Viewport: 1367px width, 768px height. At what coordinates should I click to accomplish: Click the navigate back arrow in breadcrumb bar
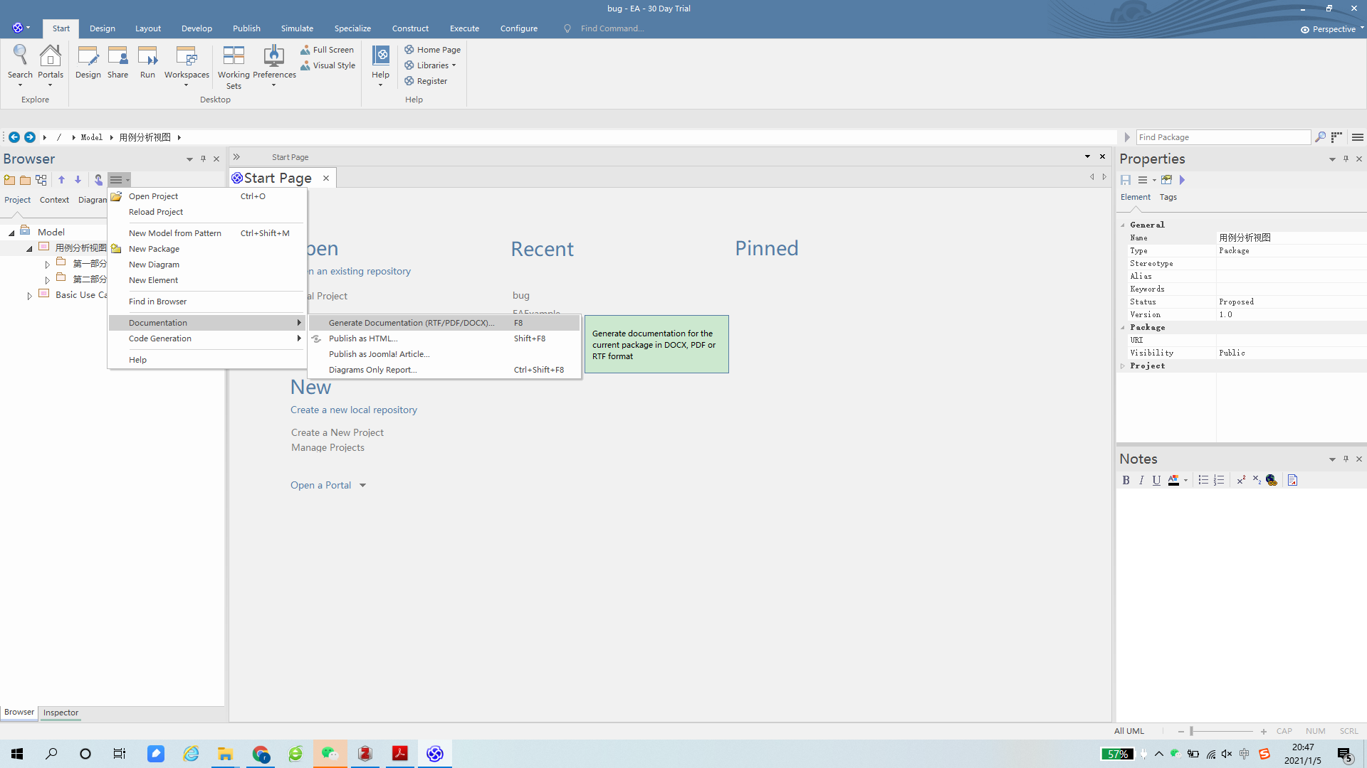(x=14, y=137)
